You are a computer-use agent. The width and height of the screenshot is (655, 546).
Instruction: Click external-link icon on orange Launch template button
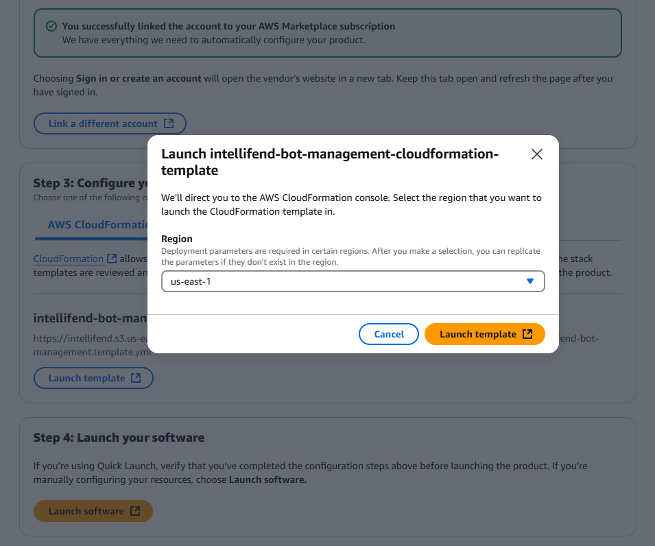pos(527,334)
